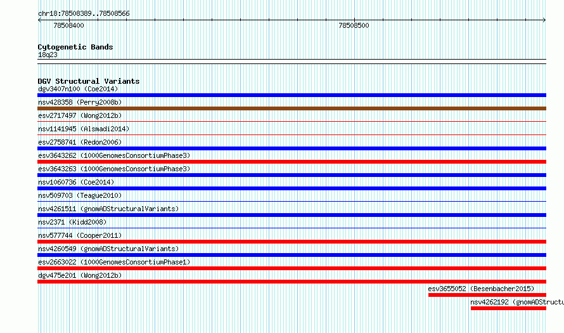Click the short red bar for esv3655052
Viewport: 564px width, 333px height.
(487, 295)
